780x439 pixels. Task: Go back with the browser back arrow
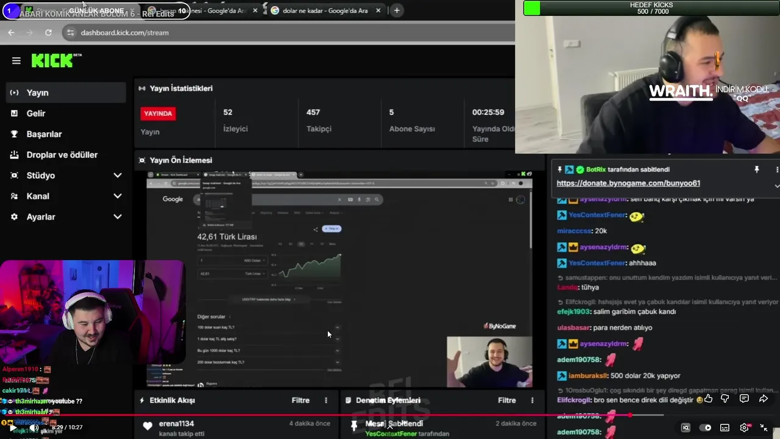tap(11, 32)
